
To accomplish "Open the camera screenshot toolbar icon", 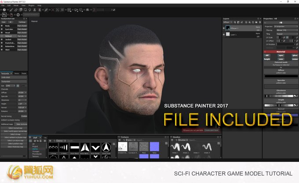I will coord(88,10).
